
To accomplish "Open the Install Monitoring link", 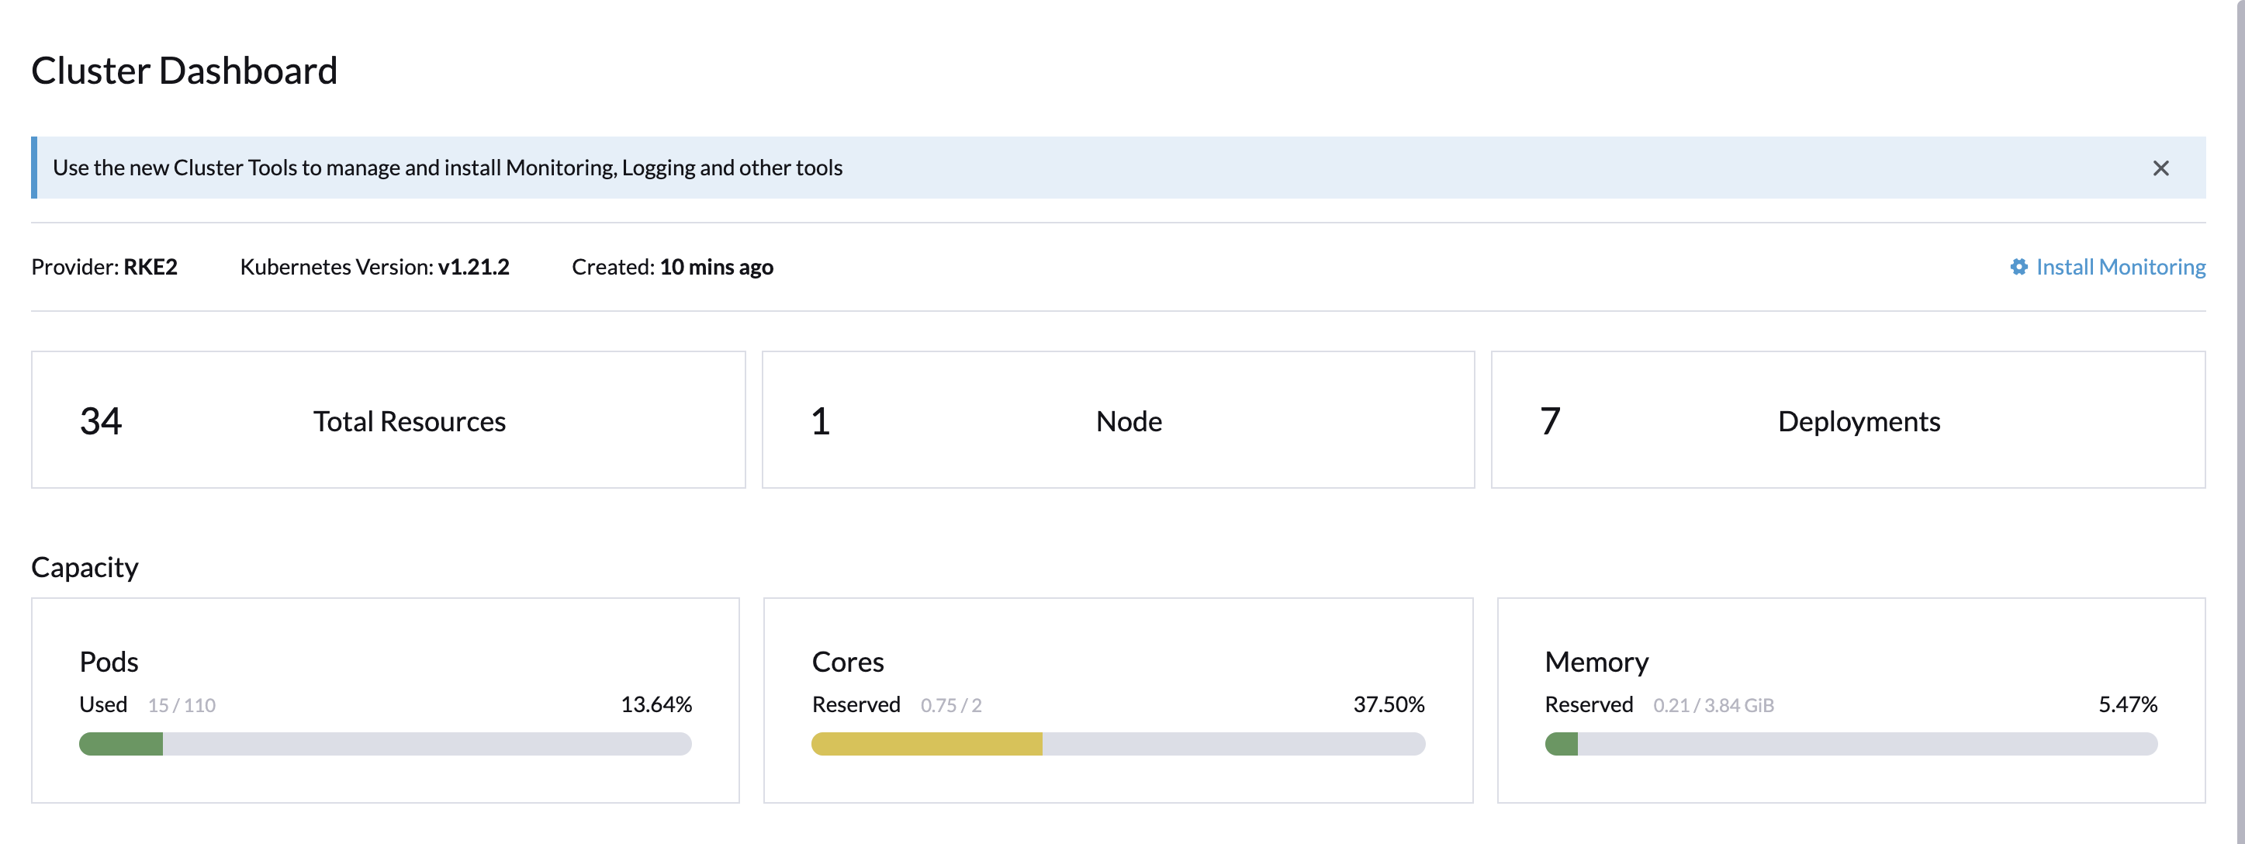I will point(2119,267).
